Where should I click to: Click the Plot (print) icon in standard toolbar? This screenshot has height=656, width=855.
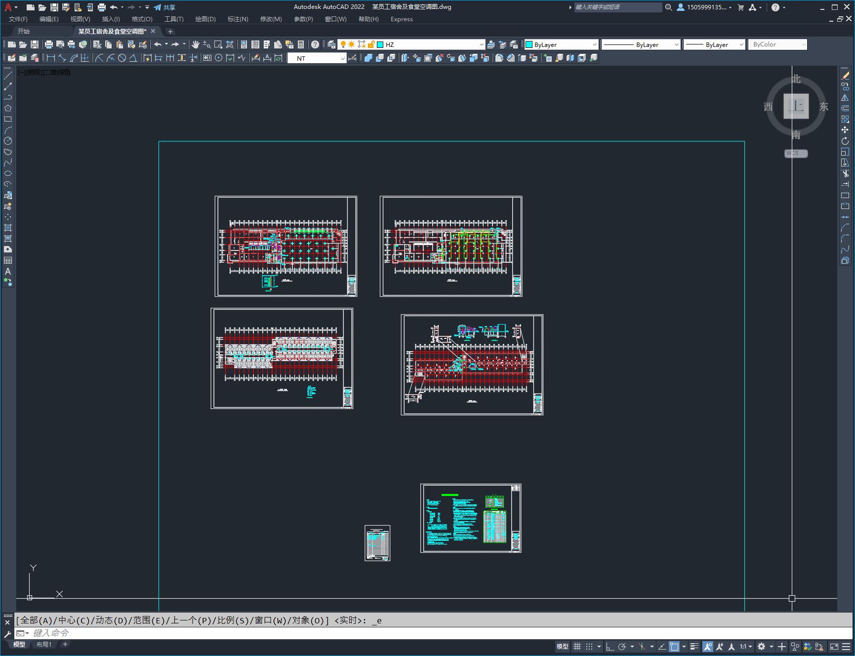pyautogui.click(x=48, y=44)
